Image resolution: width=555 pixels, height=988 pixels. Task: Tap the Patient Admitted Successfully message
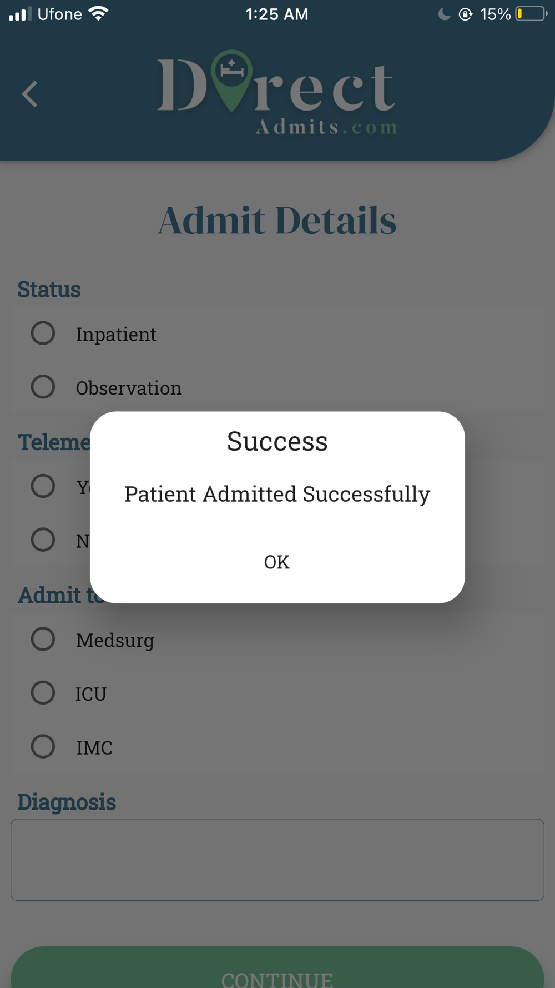pos(277,494)
